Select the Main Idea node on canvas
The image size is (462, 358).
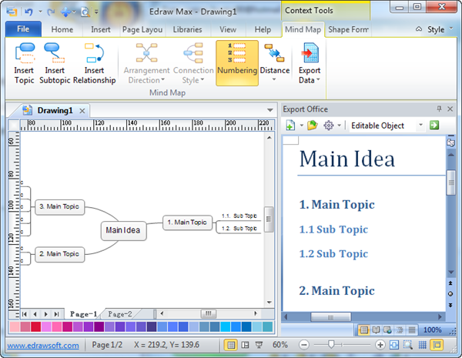coord(123,230)
